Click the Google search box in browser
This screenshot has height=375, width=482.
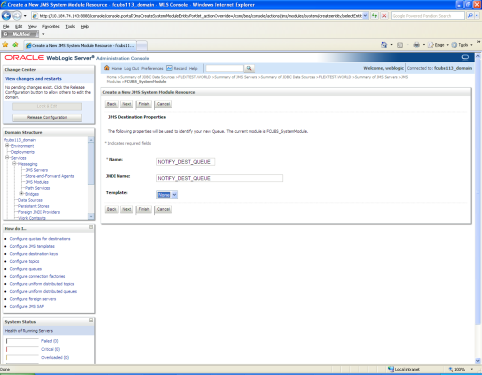point(428,15)
